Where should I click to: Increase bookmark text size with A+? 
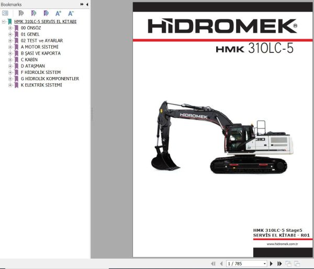[x=58, y=14]
